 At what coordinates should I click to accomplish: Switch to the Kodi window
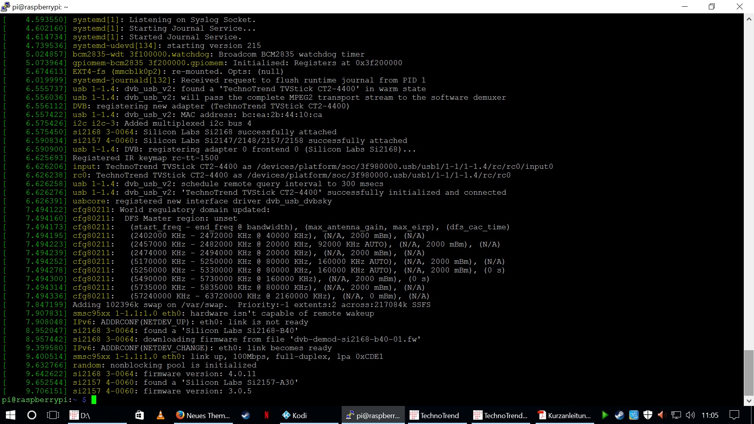(x=308, y=415)
